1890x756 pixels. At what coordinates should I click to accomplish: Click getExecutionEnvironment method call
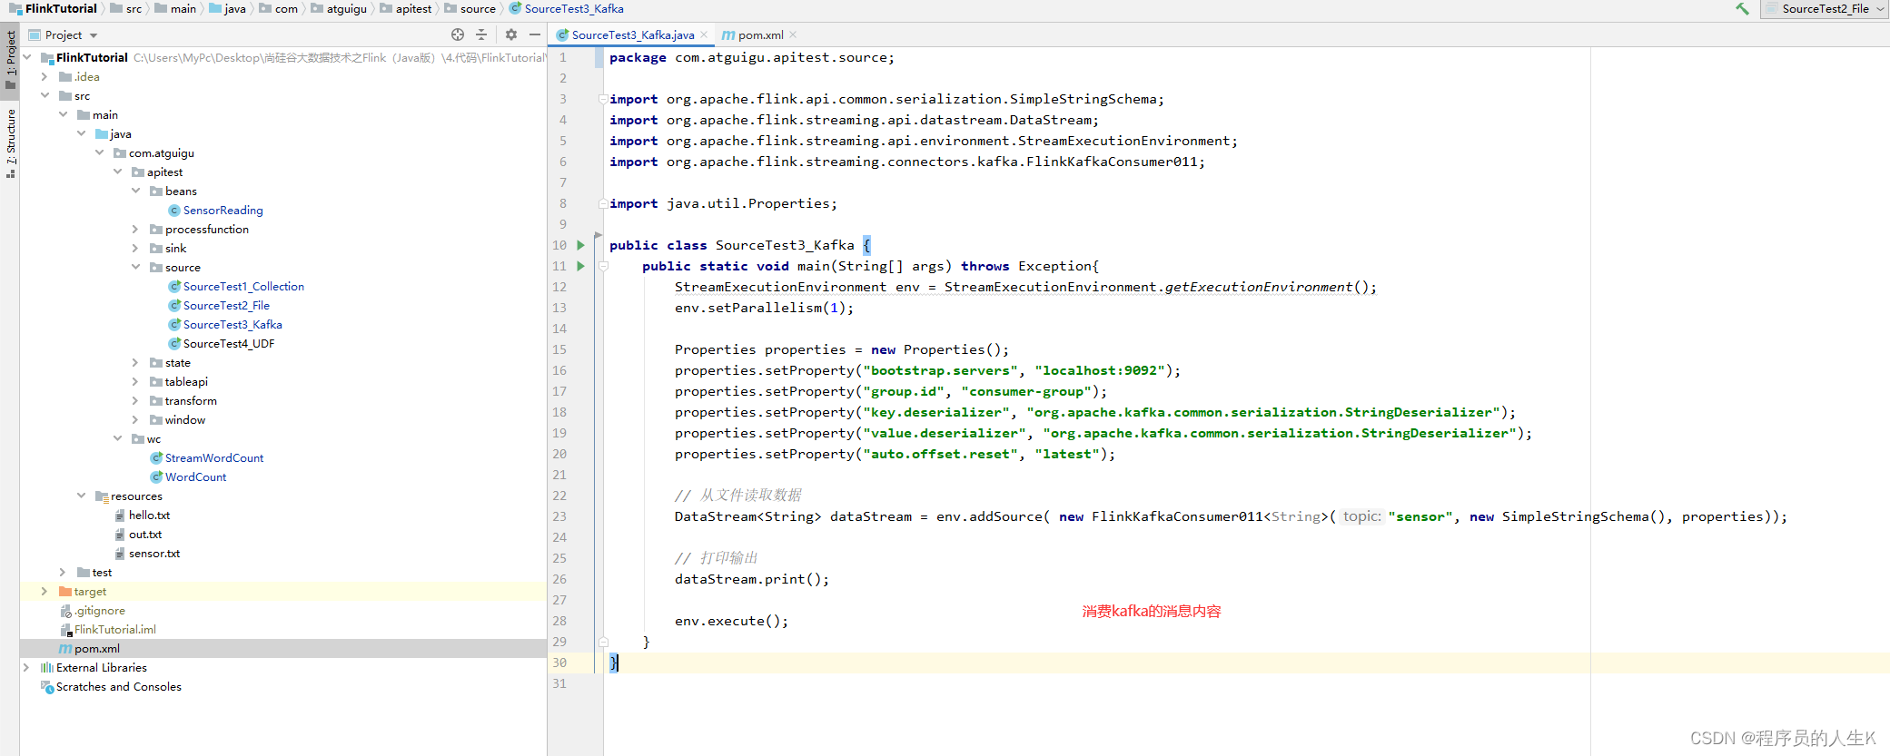click(x=1259, y=288)
